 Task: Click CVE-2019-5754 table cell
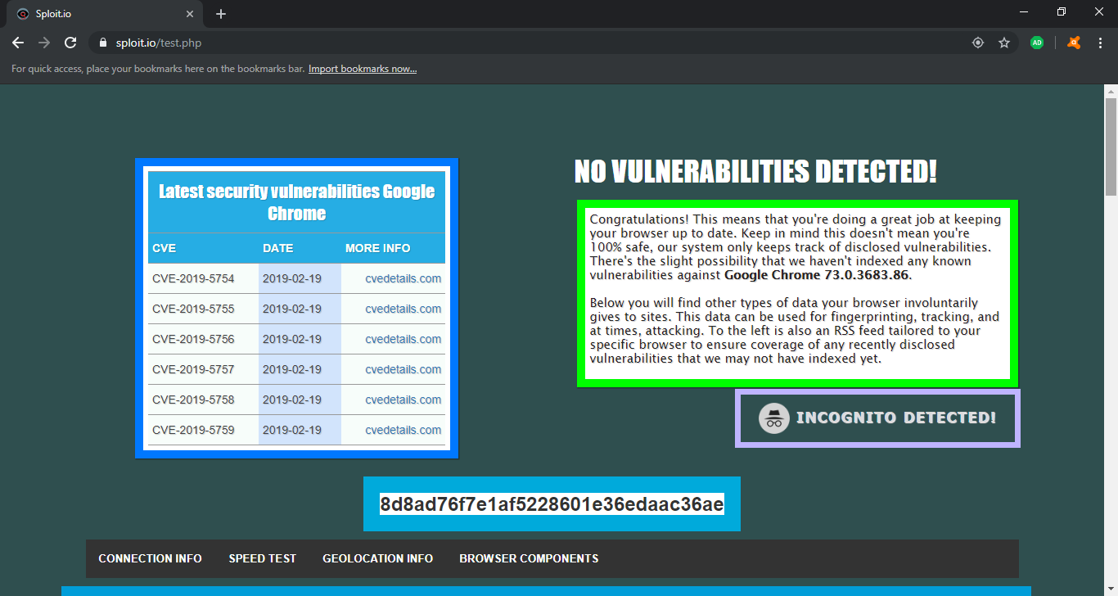[203, 278]
